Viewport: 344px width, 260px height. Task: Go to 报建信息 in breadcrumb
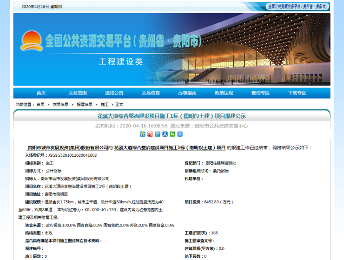coord(85,105)
